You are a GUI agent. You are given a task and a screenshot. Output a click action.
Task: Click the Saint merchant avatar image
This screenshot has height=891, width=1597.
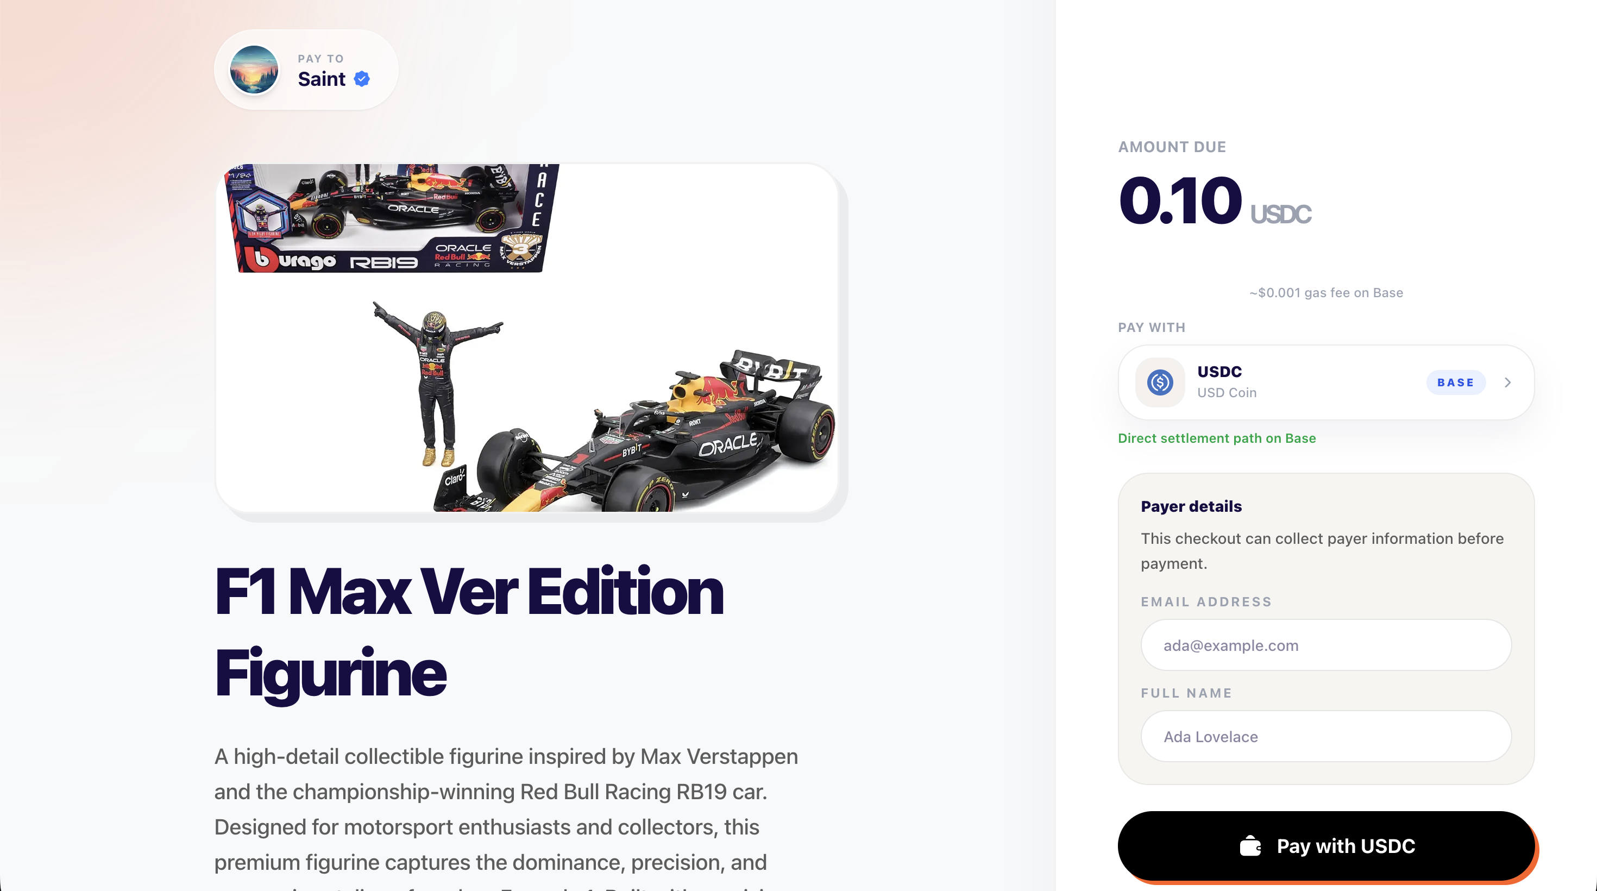[x=254, y=70]
